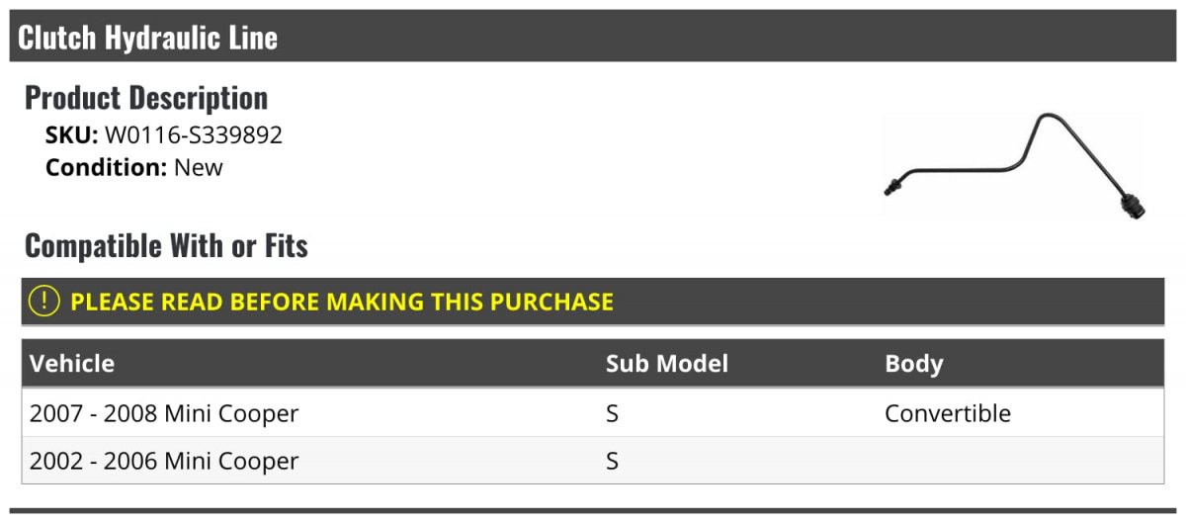The width and height of the screenshot is (1186, 523).
Task: Click the SKU label text
Action: [x=72, y=135]
